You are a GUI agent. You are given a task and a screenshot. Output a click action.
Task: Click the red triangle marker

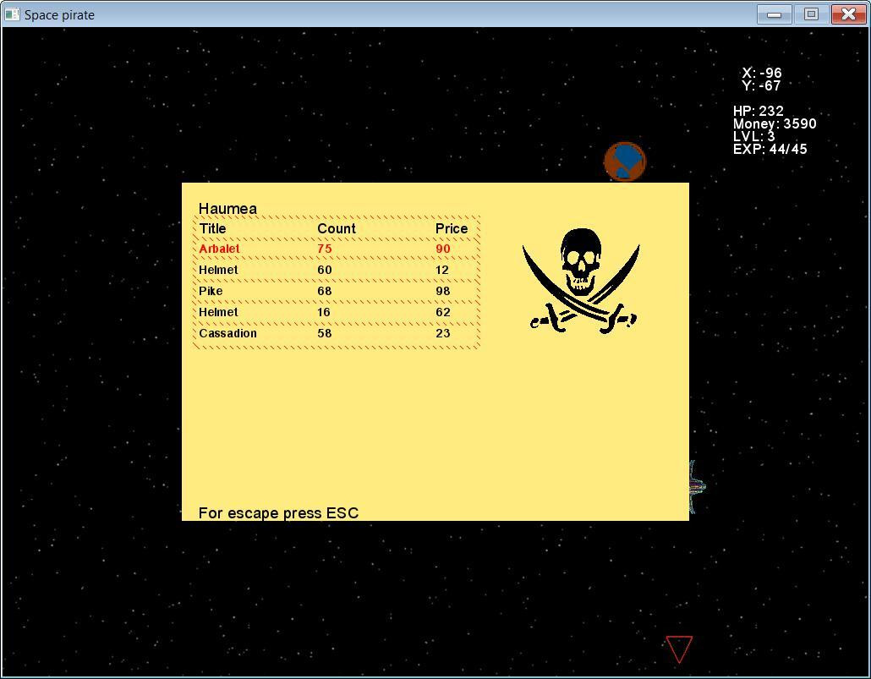pyautogui.click(x=679, y=649)
